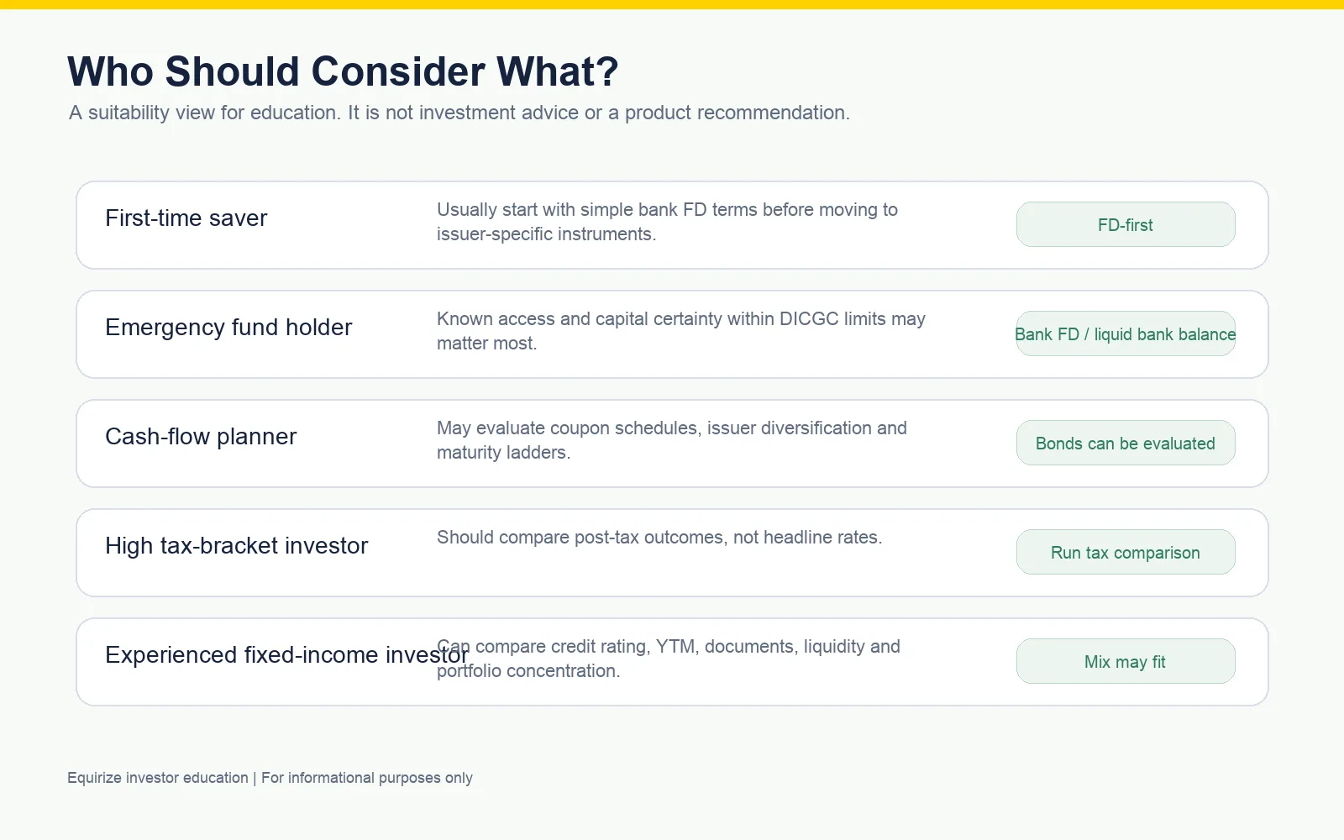Image resolution: width=1344 pixels, height=840 pixels.
Task: Select the Emergency fund holder row title
Action: [x=228, y=328]
